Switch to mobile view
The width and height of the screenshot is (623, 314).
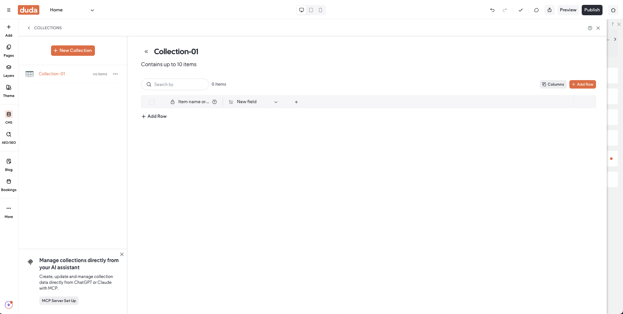pyautogui.click(x=320, y=10)
